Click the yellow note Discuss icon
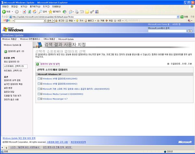This screenshot has width=195, height=154. pos(87,12)
